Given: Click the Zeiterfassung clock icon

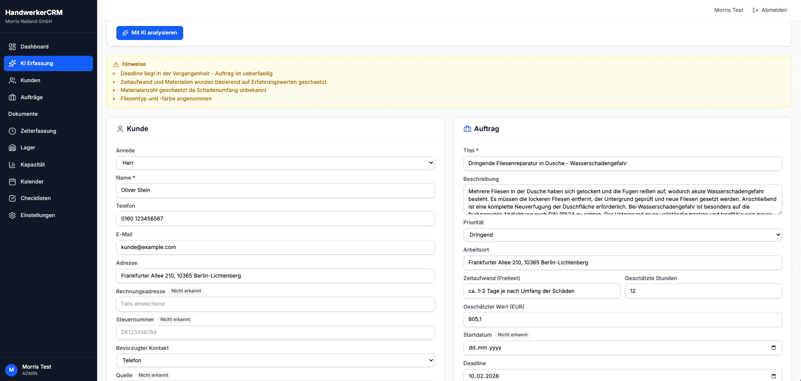Looking at the screenshot, I should tap(12, 131).
